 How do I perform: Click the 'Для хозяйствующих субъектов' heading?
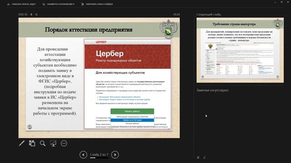pyautogui.click(x=120, y=72)
